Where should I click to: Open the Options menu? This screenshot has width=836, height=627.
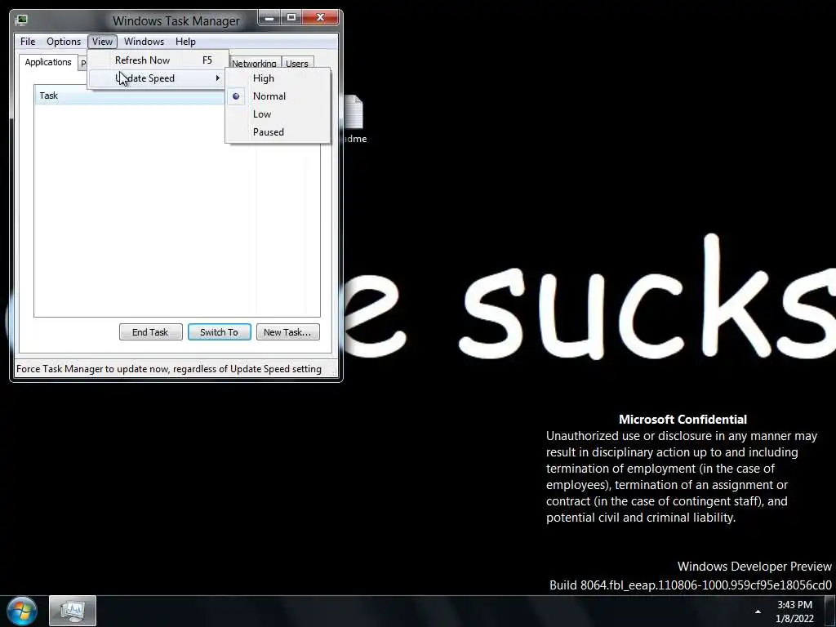64,42
